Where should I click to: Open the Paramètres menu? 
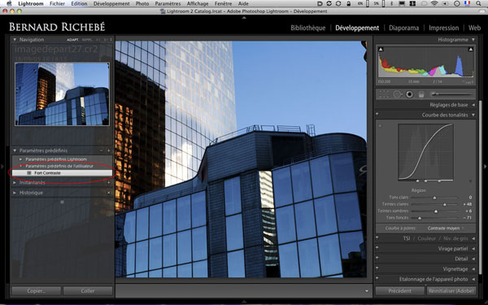[x=168, y=3]
